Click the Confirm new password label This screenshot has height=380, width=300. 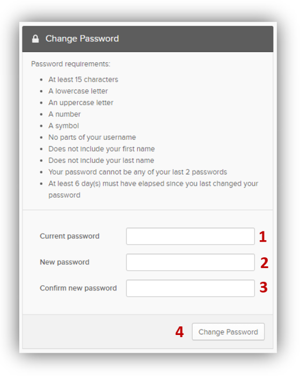(x=78, y=288)
